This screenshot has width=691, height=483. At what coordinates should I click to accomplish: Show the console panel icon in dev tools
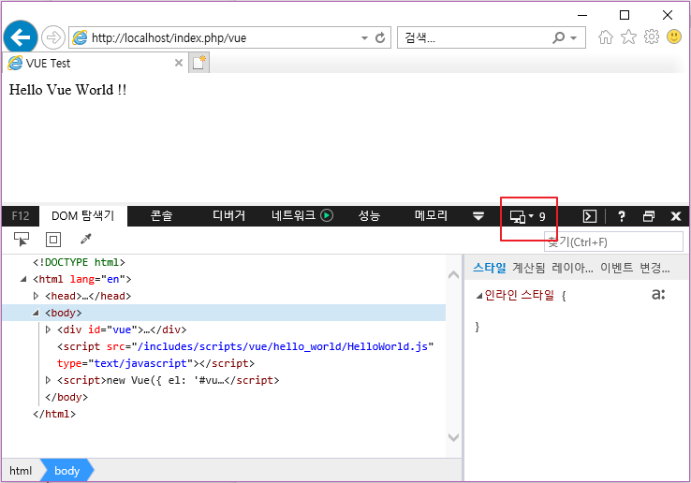pyautogui.click(x=590, y=216)
